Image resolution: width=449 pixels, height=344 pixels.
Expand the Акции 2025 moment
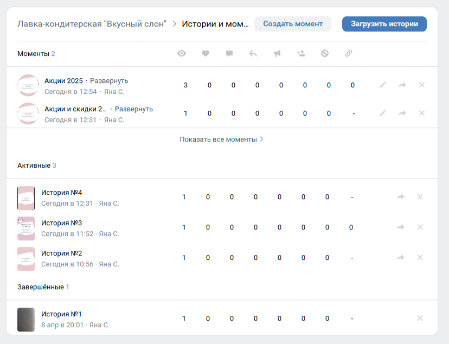click(x=109, y=81)
